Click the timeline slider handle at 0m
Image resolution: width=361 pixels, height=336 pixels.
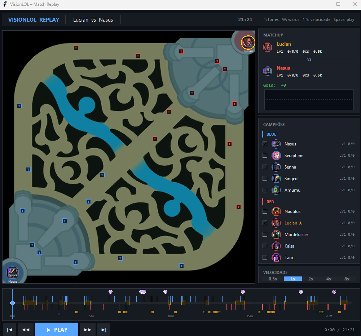coord(12,303)
